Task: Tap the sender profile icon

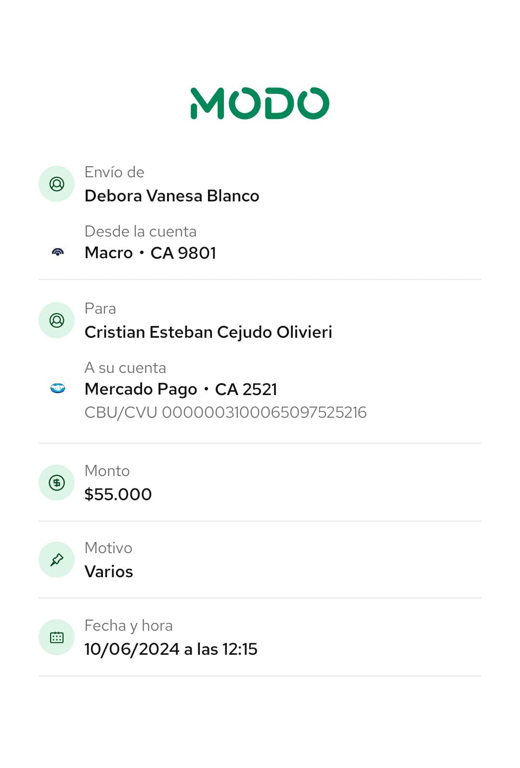Action: coord(57,184)
